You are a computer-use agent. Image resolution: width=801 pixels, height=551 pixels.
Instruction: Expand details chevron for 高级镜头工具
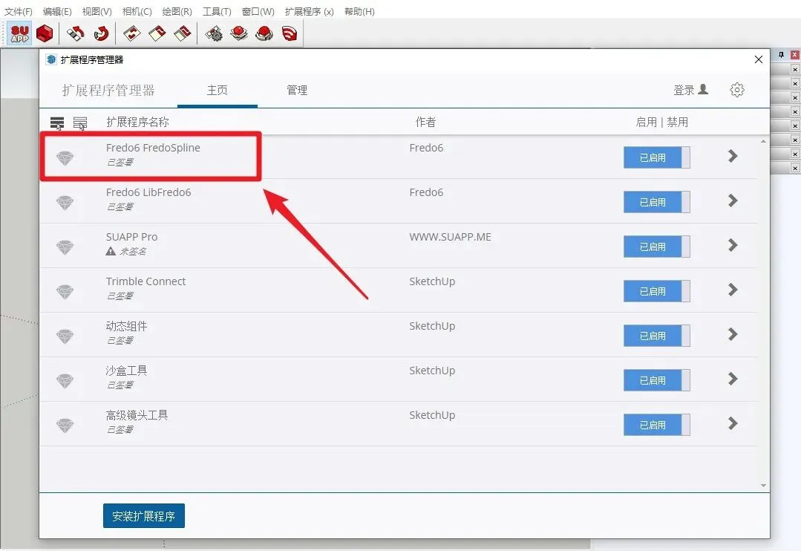click(x=733, y=423)
